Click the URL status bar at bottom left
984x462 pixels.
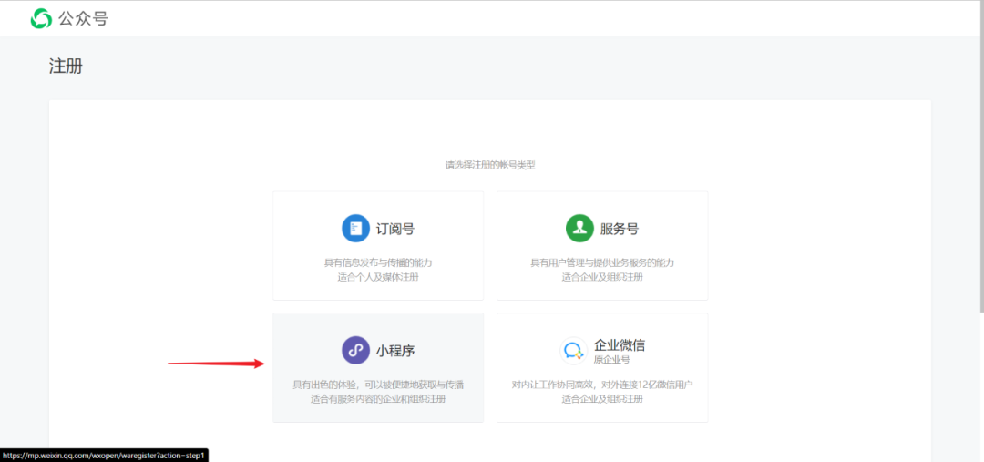[x=104, y=455]
